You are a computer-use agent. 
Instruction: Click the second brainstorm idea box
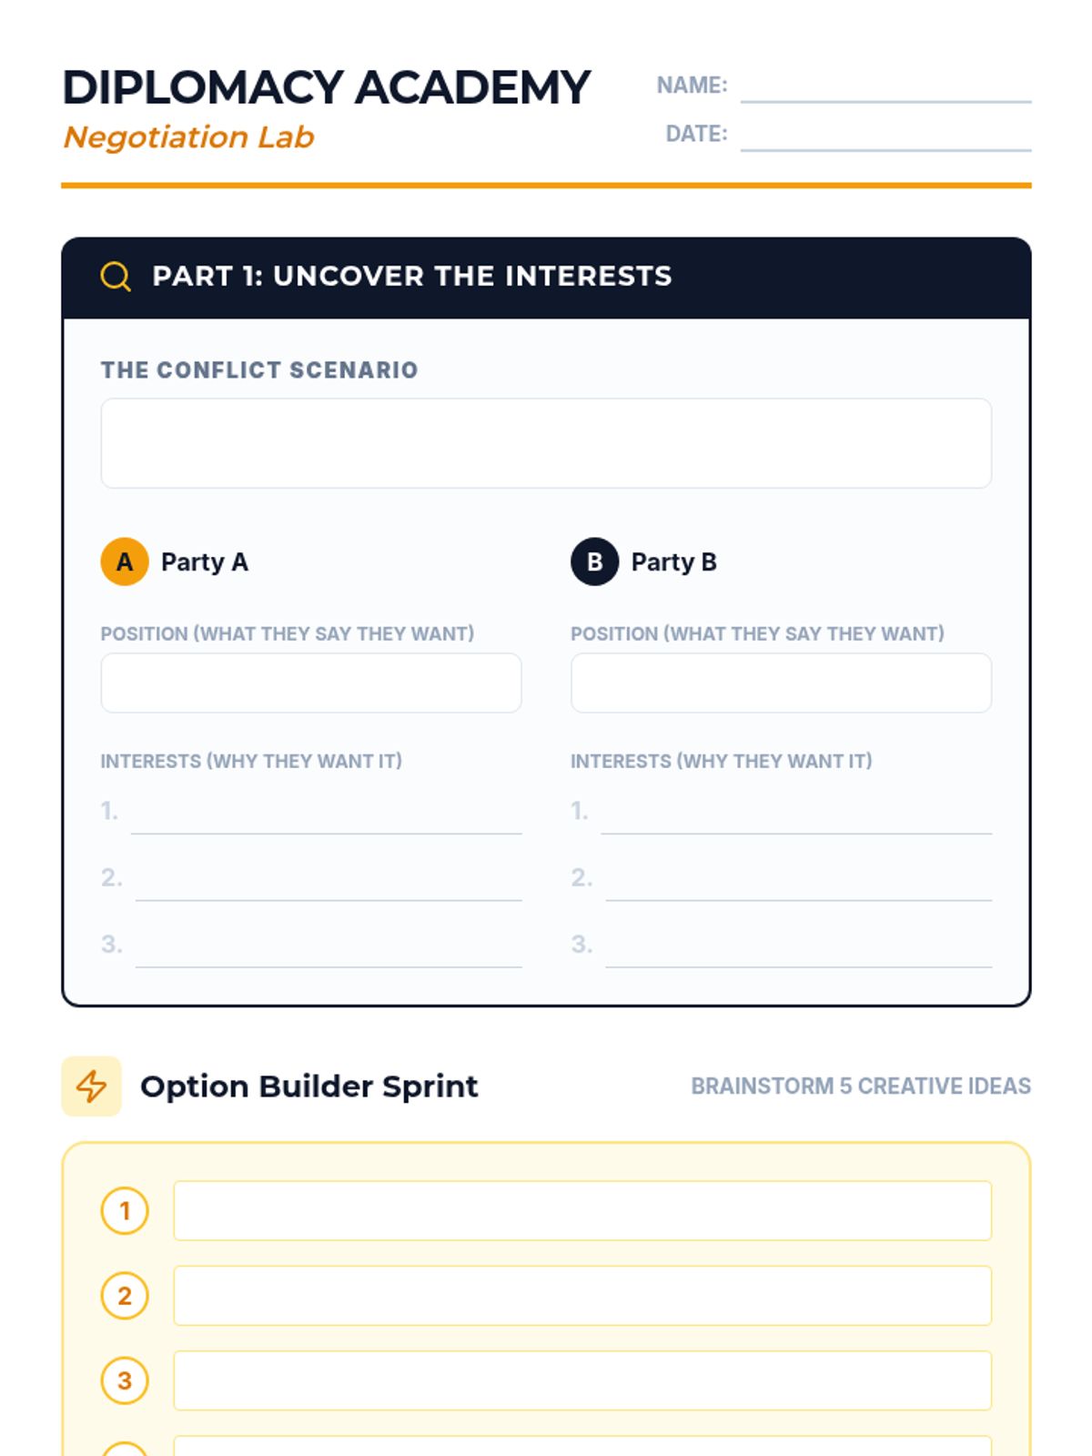point(582,1296)
